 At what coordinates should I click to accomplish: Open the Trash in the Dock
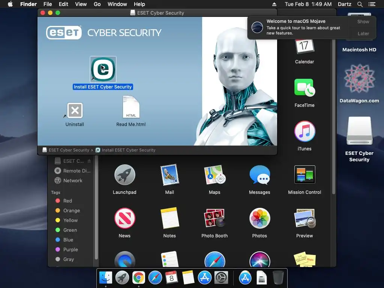[x=278, y=278]
